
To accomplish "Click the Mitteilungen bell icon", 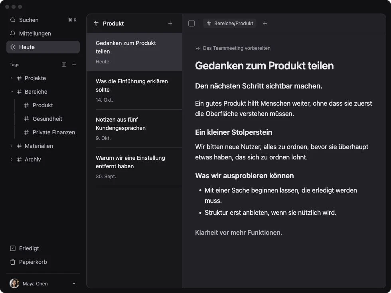I will click(x=13, y=33).
